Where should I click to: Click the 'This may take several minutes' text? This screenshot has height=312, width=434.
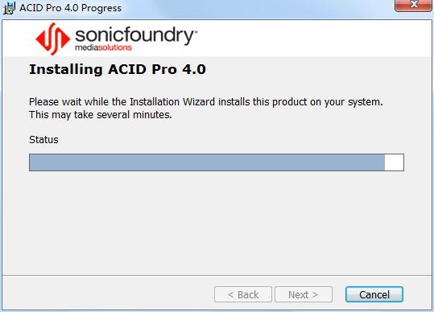[x=101, y=114]
